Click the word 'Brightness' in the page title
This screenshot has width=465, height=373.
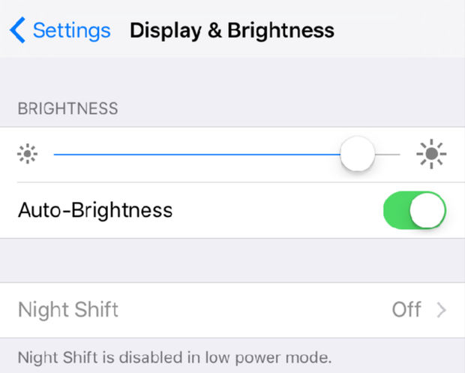[x=280, y=30]
